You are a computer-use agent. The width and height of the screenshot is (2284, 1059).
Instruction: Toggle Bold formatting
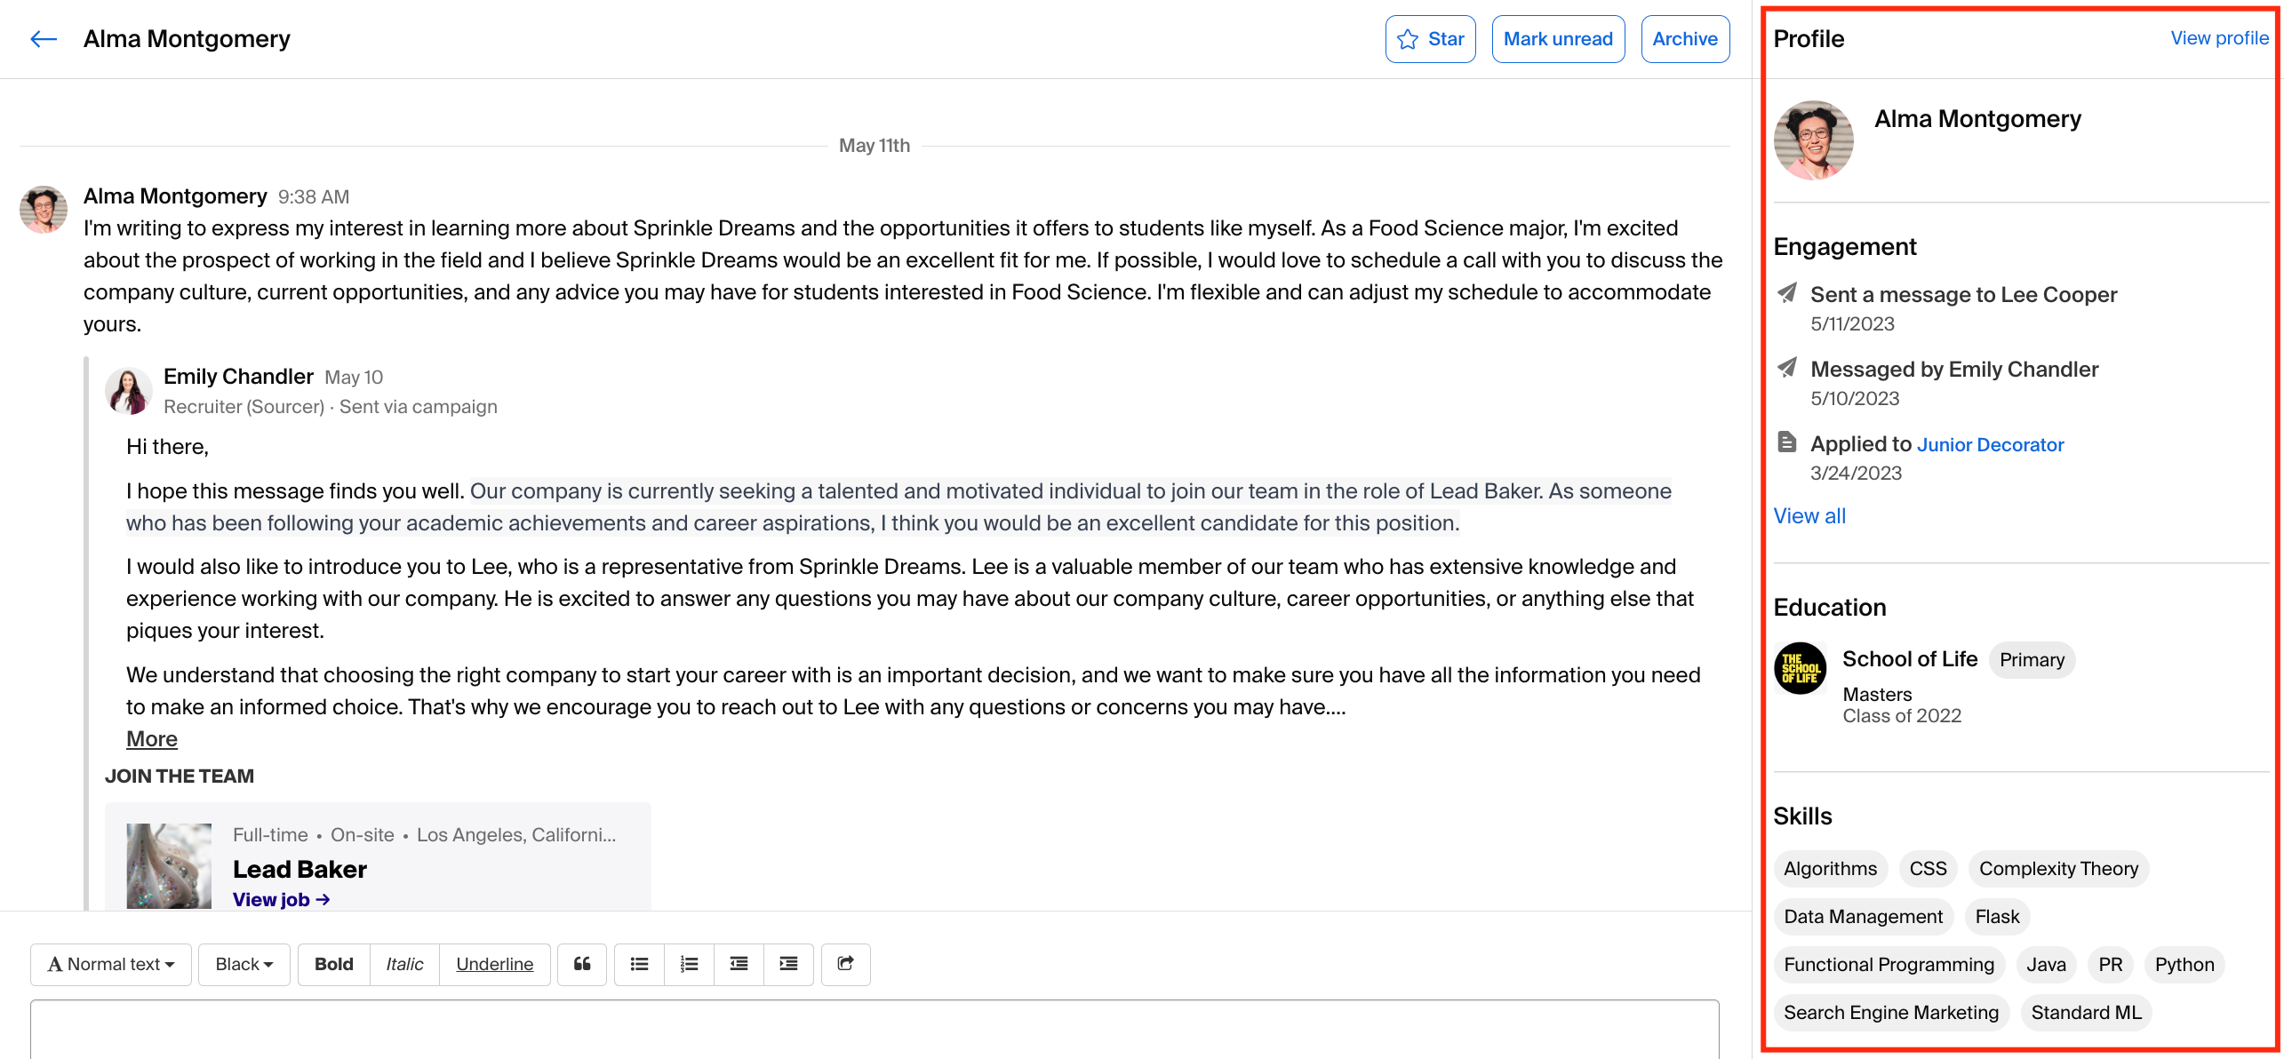(x=334, y=965)
